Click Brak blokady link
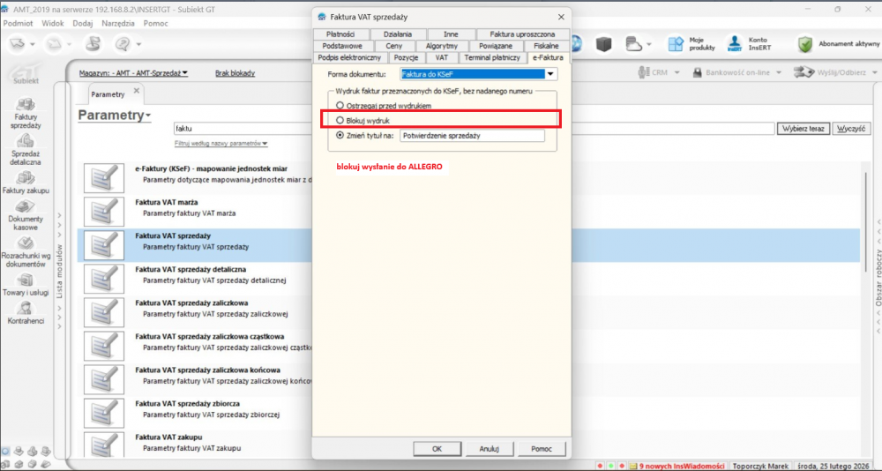The width and height of the screenshot is (882, 471). coord(235,73)
